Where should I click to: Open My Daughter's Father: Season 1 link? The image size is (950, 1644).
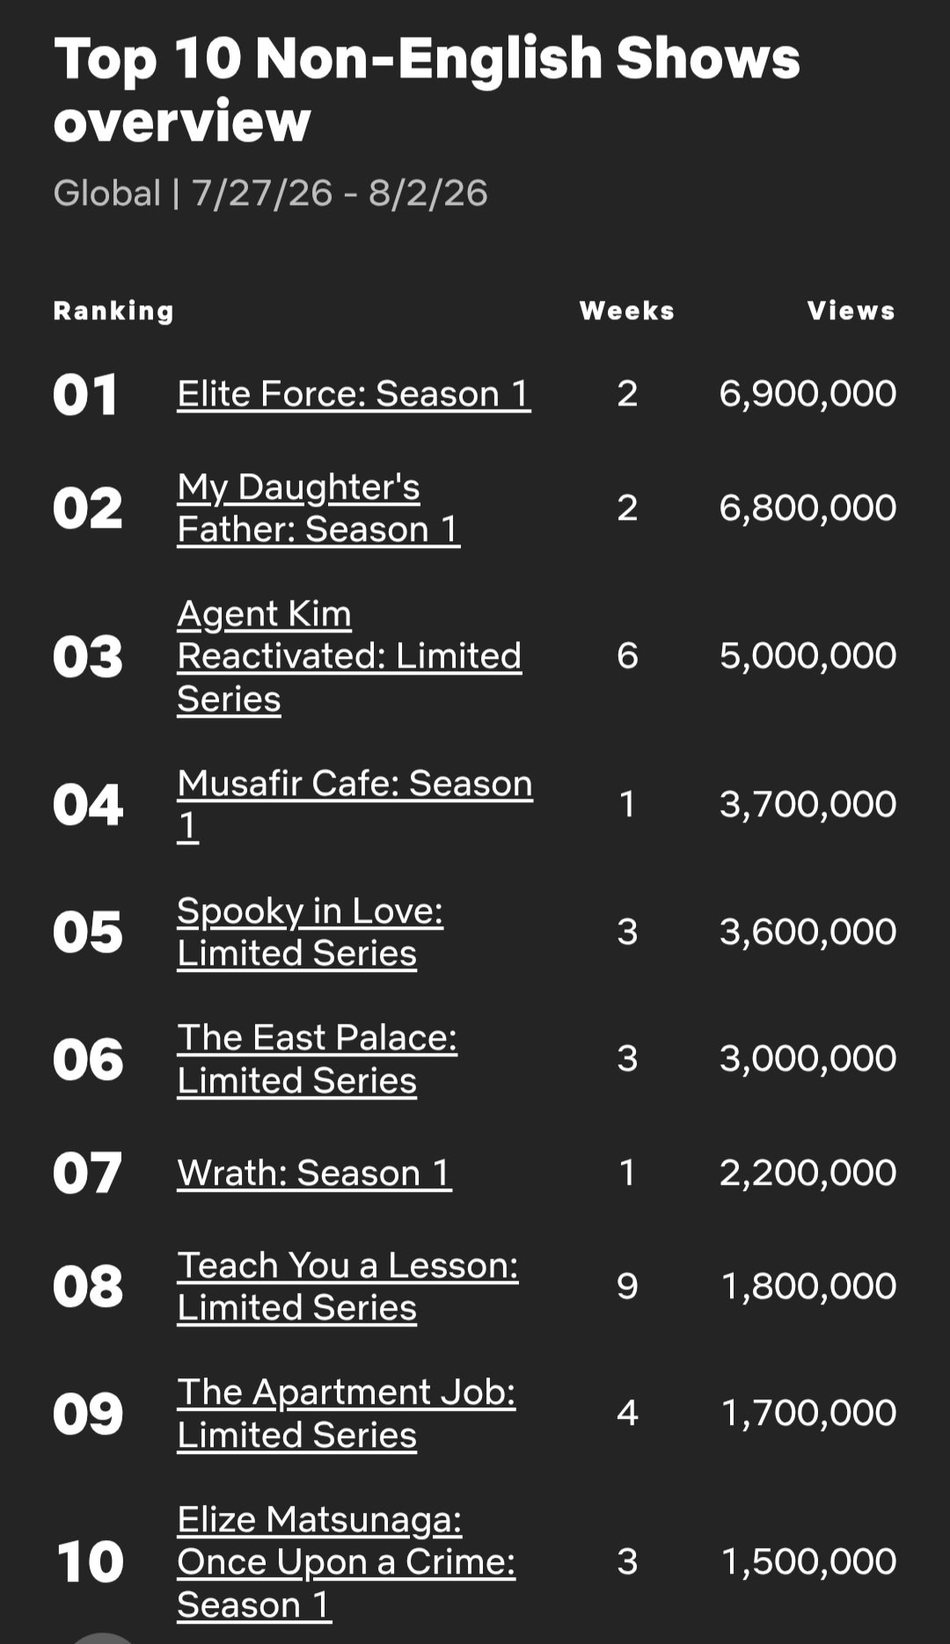point(318,508)
